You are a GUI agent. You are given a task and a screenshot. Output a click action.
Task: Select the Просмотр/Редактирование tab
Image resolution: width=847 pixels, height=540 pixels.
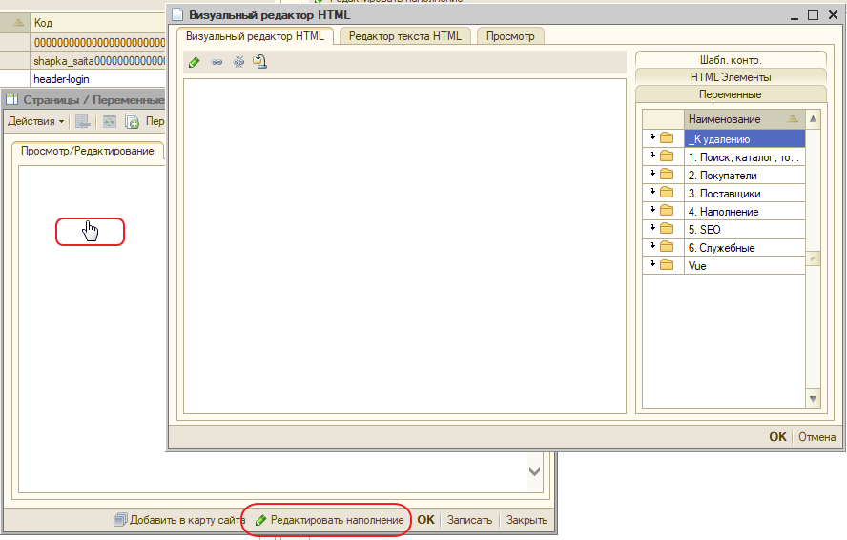[x=88, y=151]
